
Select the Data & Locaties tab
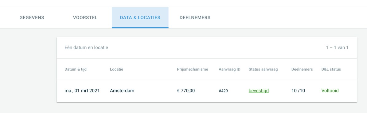[140, 17]
